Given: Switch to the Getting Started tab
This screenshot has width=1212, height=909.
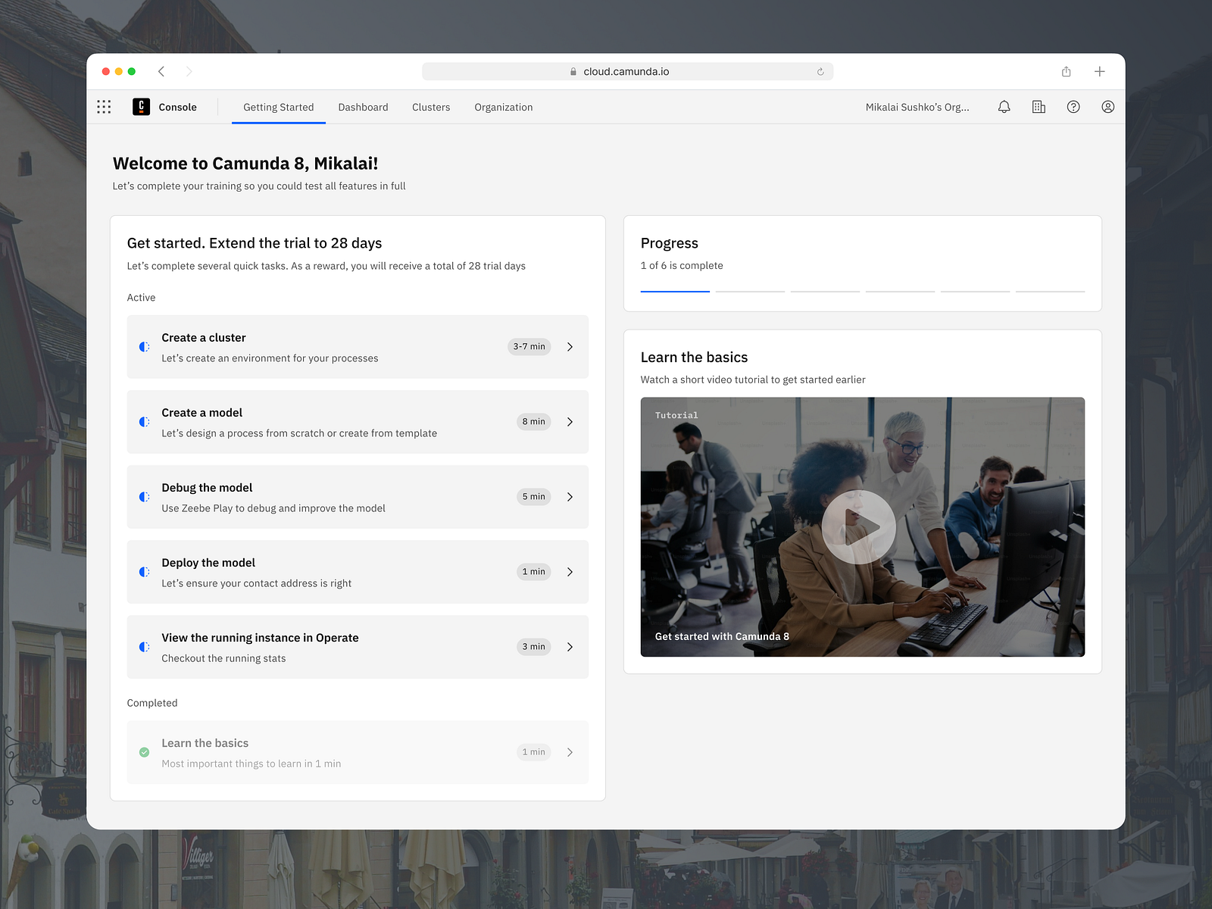Looking at the screenshot, I should click(279, 107).
